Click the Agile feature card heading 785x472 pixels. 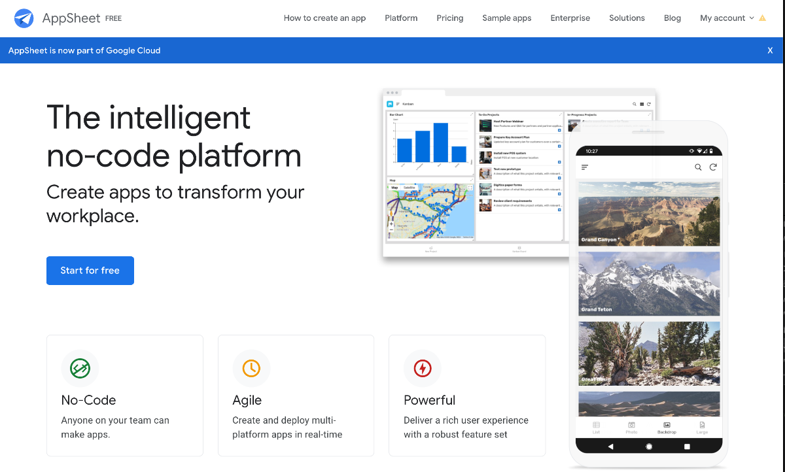(x=247, y=400)
